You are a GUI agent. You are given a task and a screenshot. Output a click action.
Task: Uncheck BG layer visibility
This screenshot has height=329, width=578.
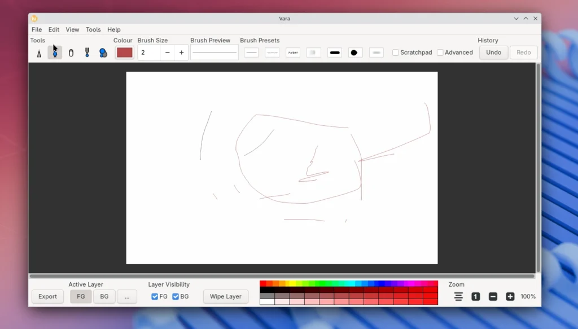tap(176, 297)
